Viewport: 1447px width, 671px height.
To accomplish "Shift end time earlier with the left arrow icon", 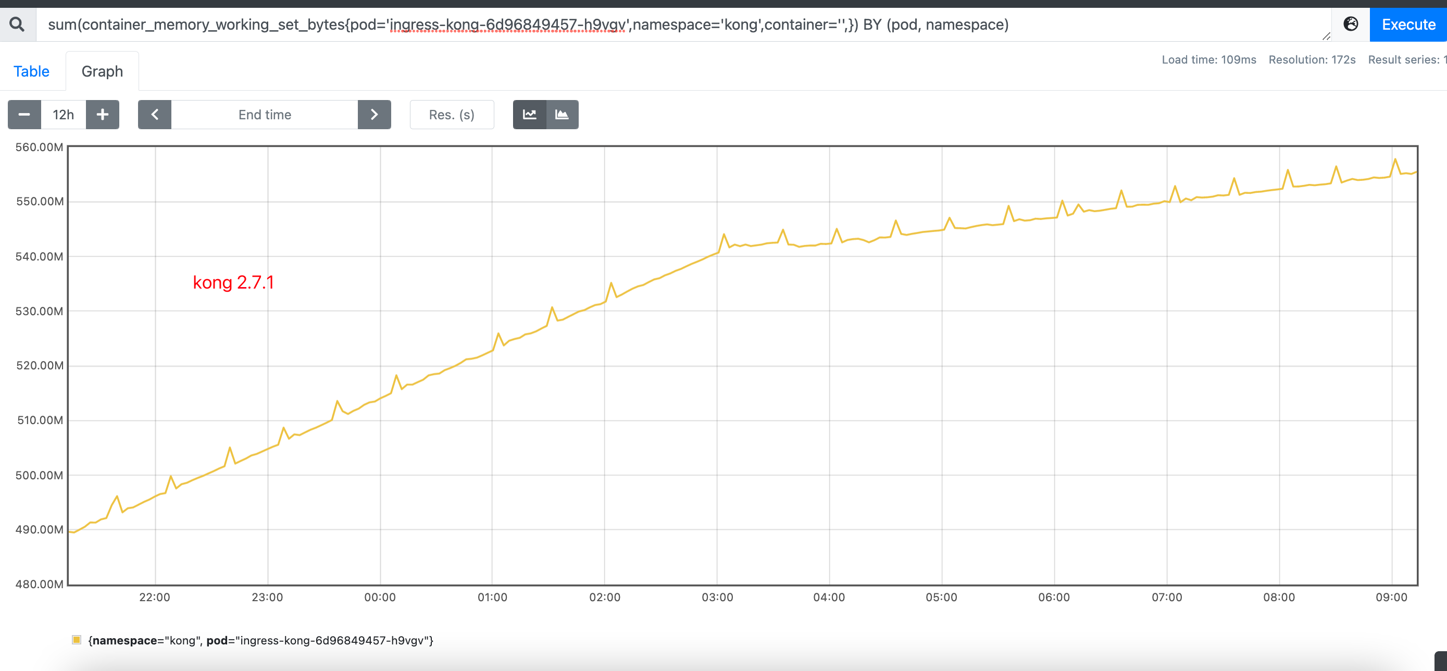I will pos(155,114).
